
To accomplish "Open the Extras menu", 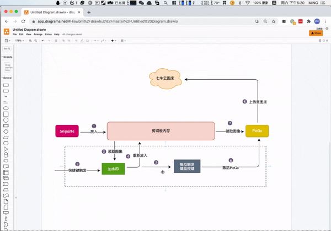I will [48, 34].
